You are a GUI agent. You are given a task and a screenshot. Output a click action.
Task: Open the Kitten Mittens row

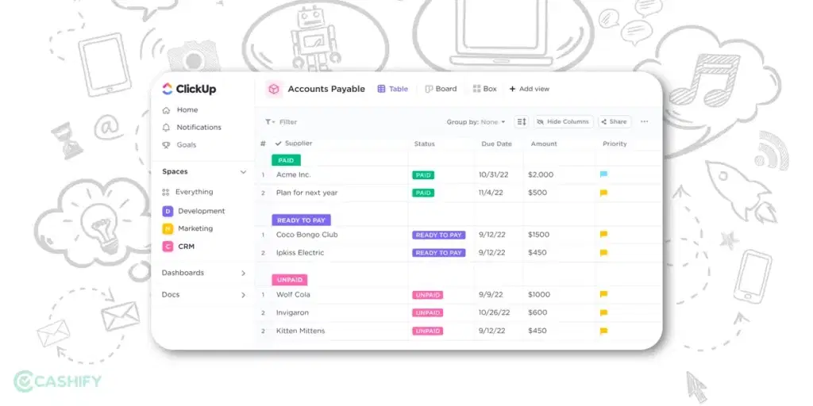(300, 331)
